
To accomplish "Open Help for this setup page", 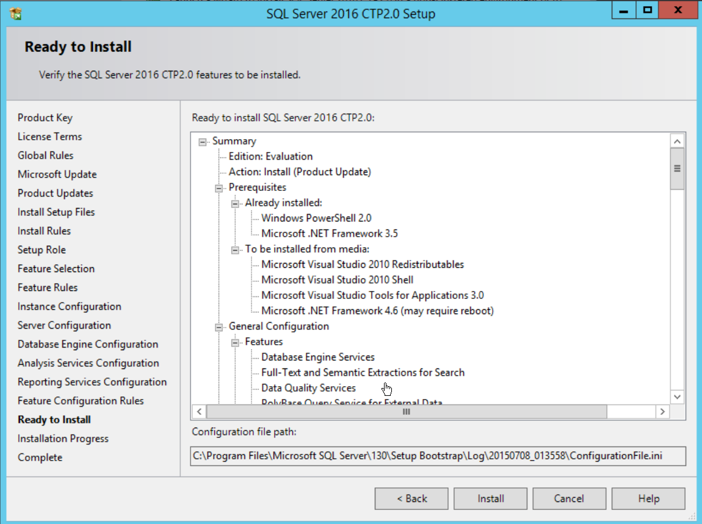I will [648, 498].
